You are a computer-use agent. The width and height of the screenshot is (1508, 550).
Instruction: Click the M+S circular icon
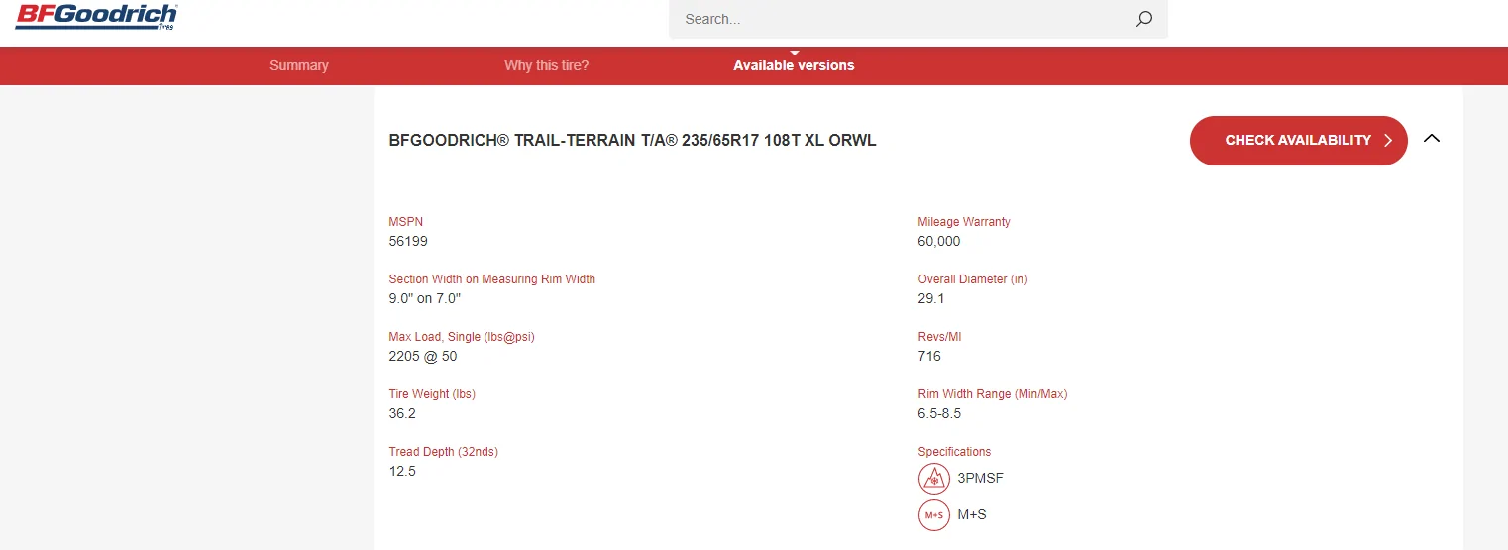click(933, 515)
